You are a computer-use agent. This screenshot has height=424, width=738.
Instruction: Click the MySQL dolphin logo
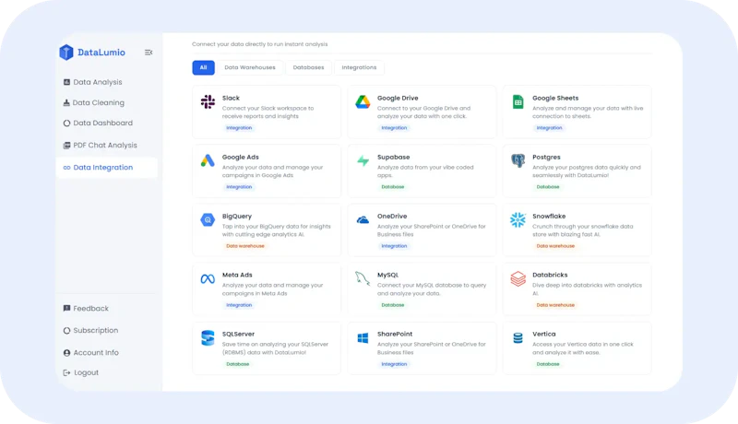(x=363, y=278)
